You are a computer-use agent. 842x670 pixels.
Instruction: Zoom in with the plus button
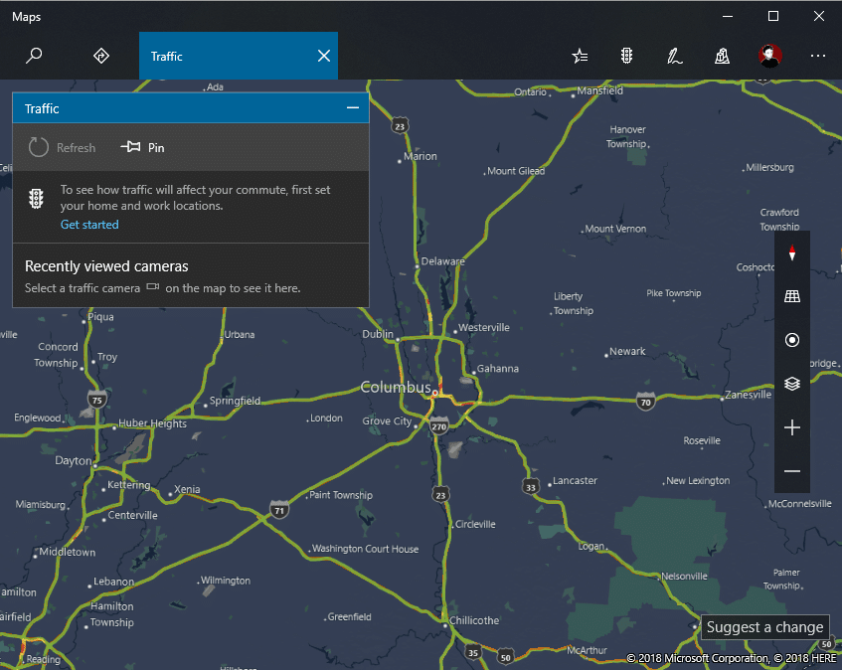coord(792,427)
